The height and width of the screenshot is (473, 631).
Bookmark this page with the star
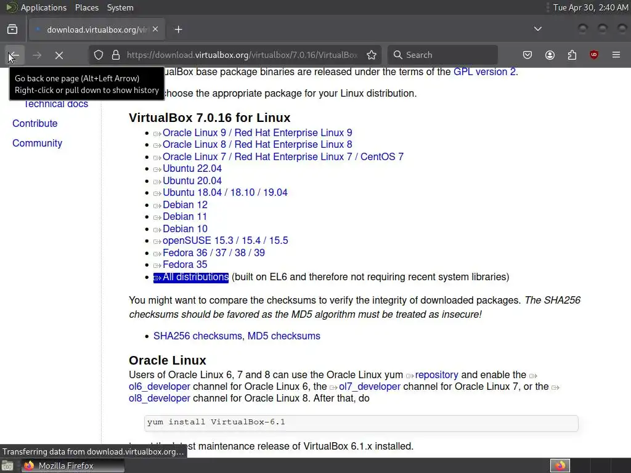pos(372,55)
